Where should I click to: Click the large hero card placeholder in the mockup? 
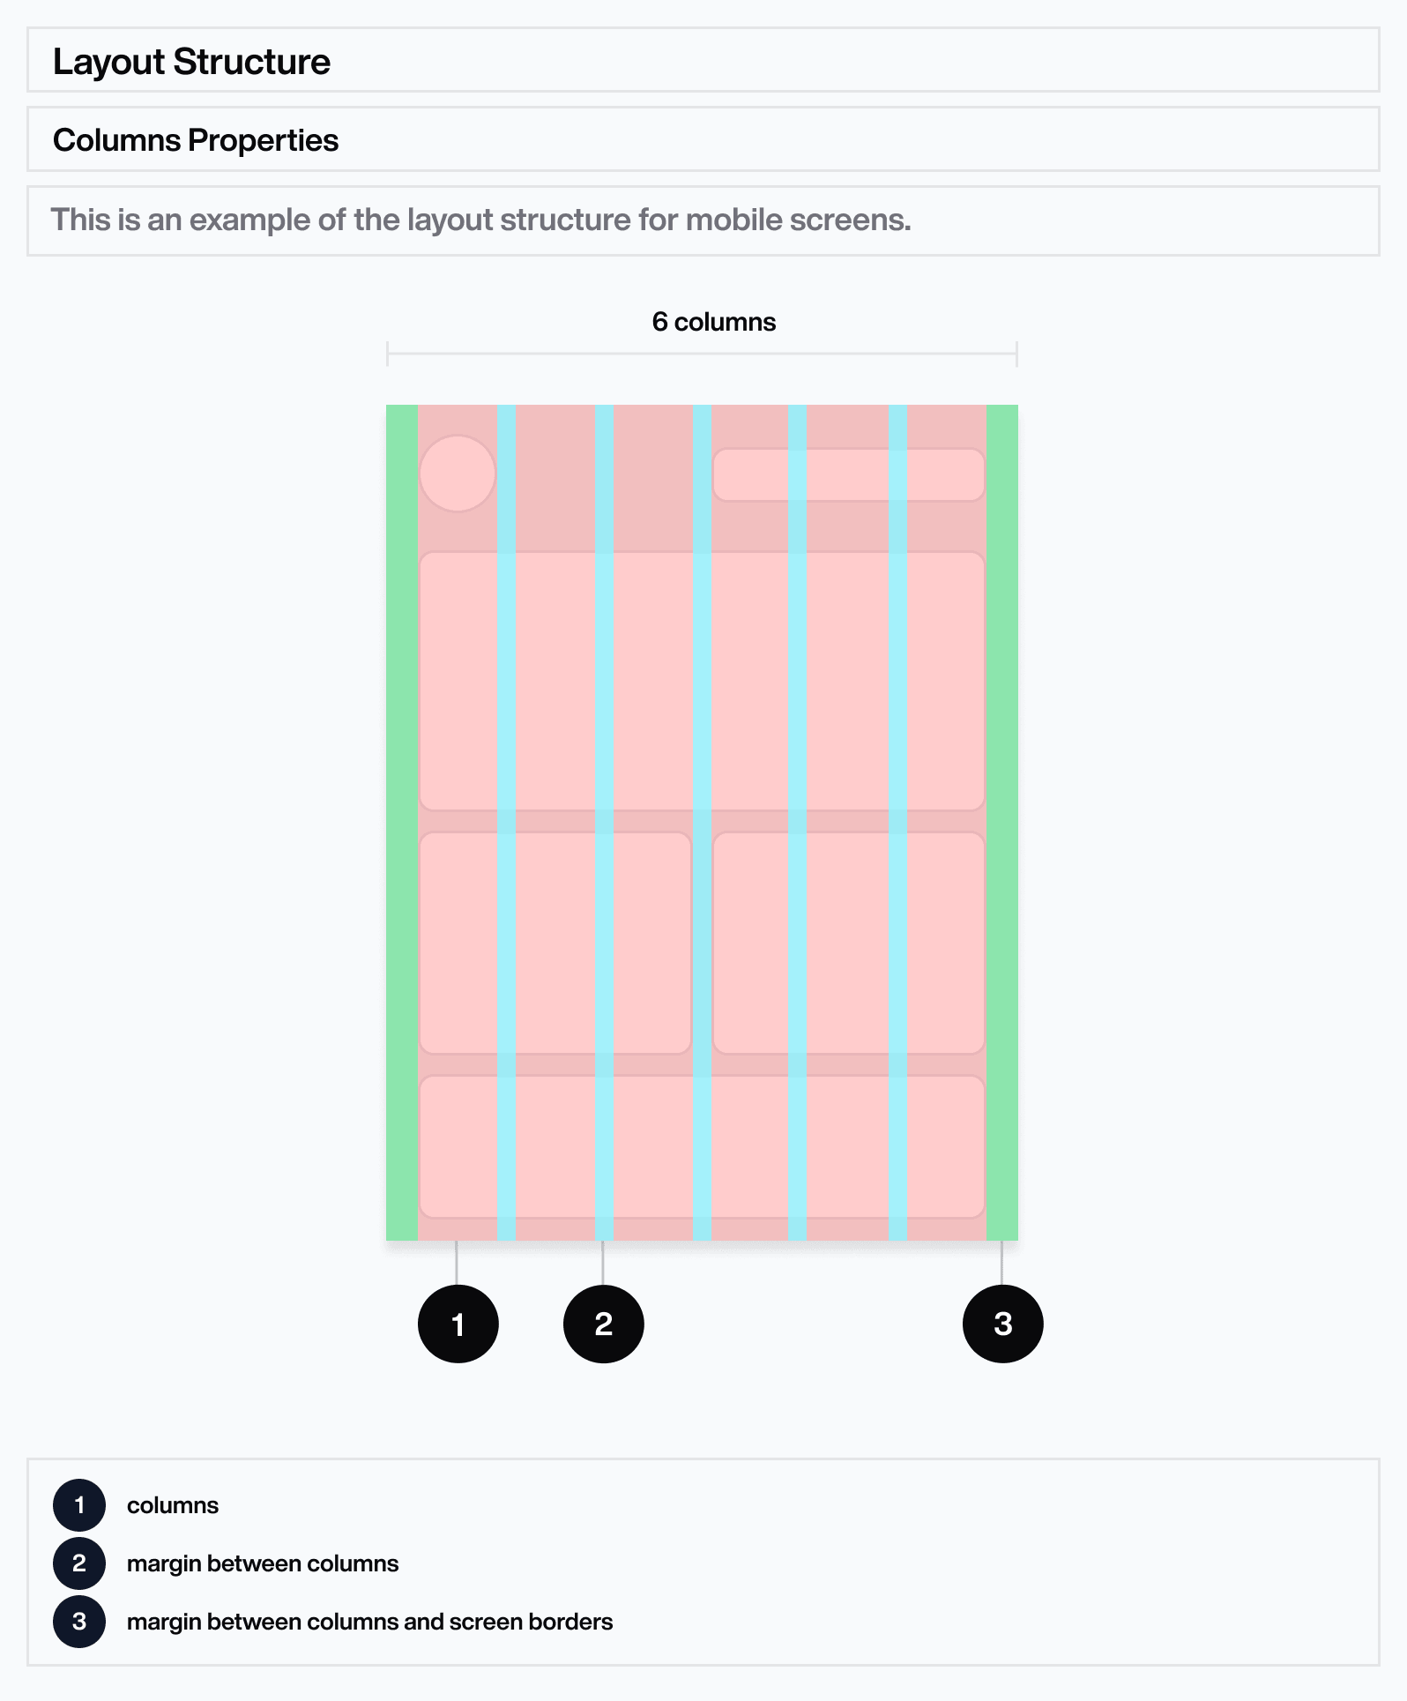pyautogui.click(x=702, y=682)
